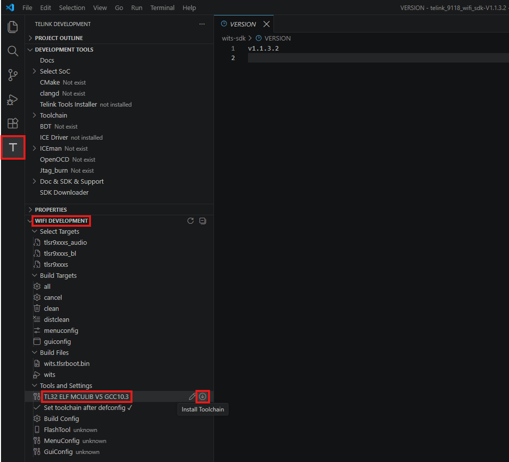Open the Run and Debug view
The image size is (509, 462).
pos(12,100)
